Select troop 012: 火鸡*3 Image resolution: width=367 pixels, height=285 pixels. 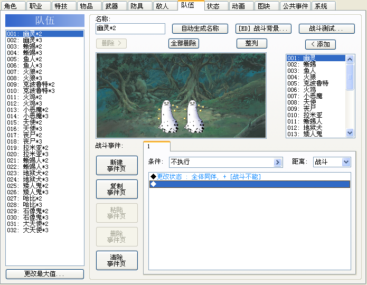[x=45, y=103]
